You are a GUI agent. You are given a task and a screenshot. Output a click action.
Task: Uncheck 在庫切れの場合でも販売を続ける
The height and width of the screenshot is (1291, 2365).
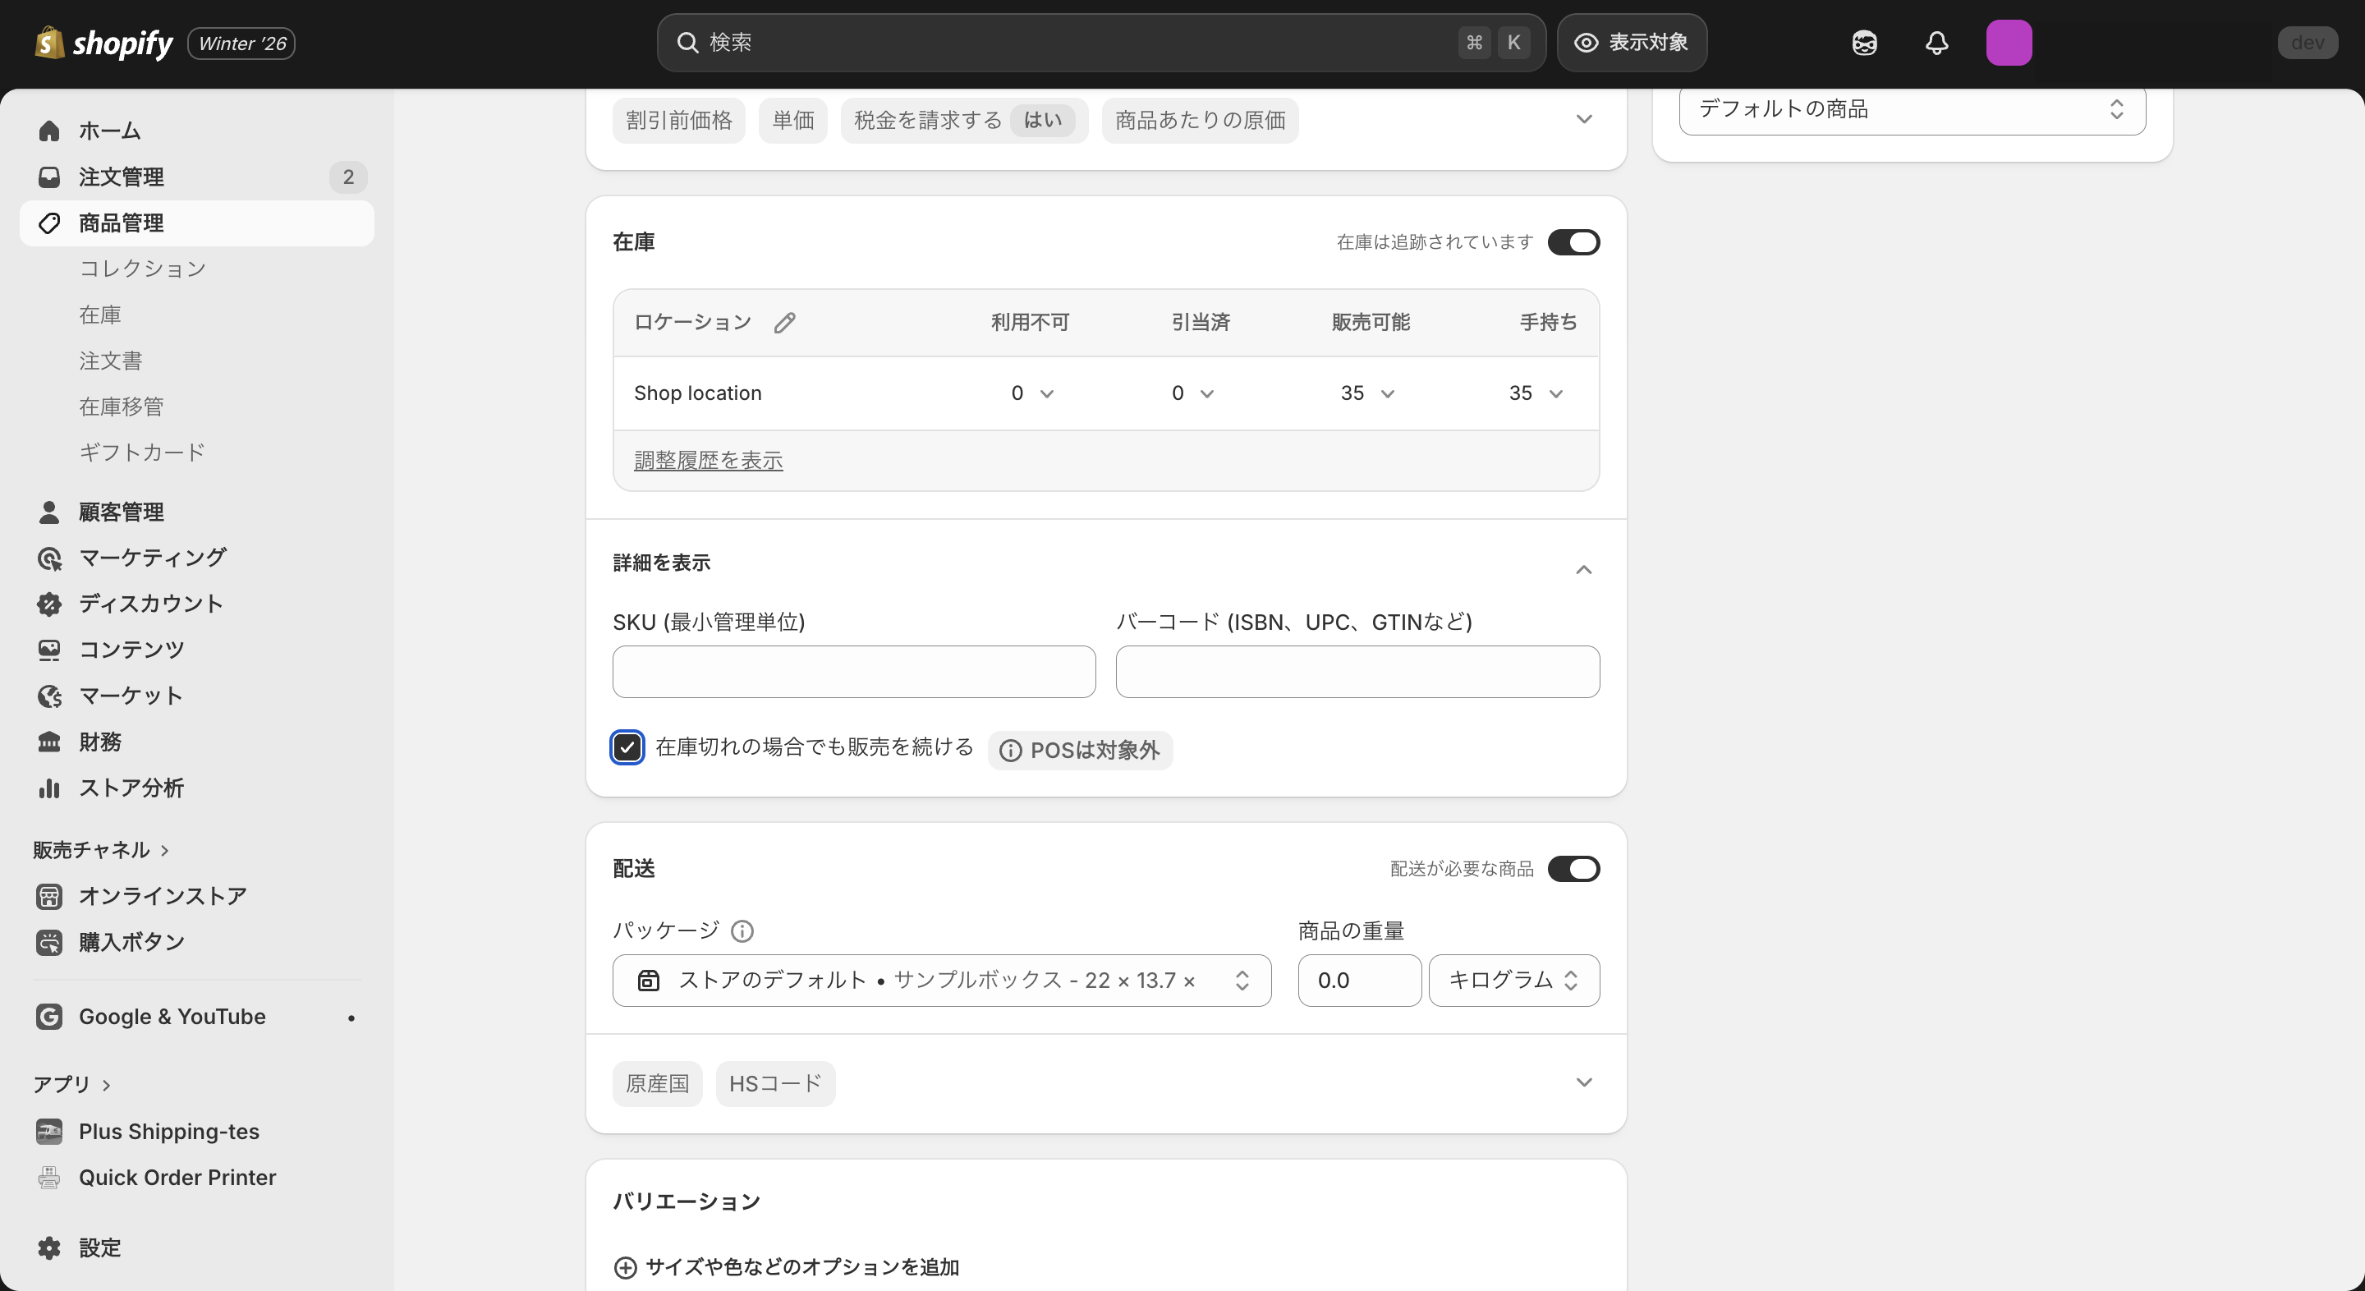click(627, 747)
